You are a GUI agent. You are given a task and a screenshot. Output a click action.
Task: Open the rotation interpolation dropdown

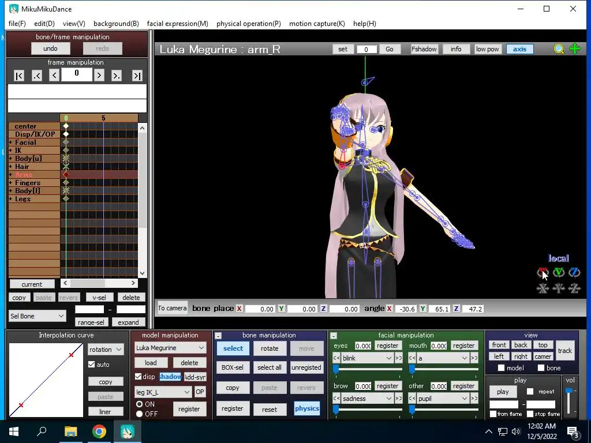click(105, 350)
